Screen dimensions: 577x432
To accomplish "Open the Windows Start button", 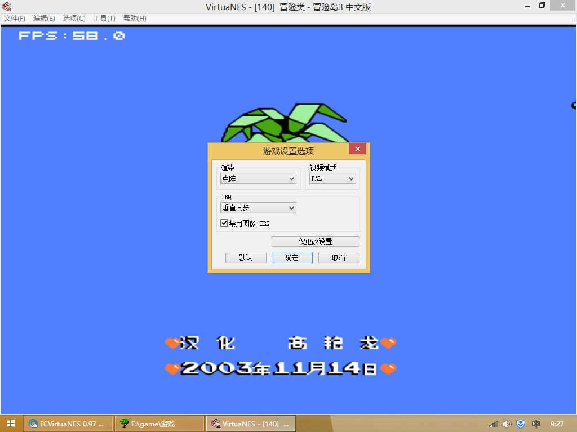I will point(11,424).
